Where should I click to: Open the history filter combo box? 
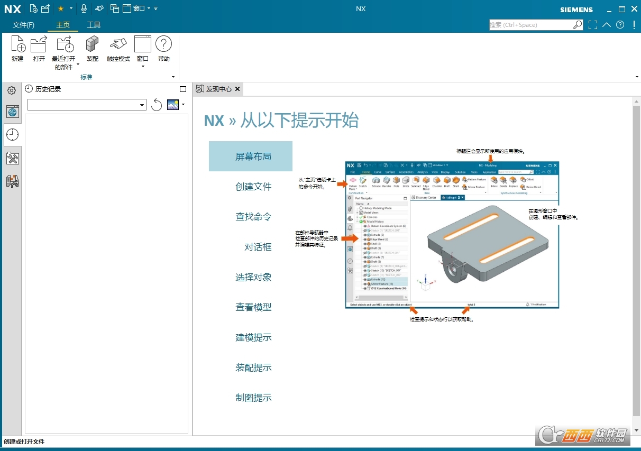pyautogui.click(x=87, y=105)
